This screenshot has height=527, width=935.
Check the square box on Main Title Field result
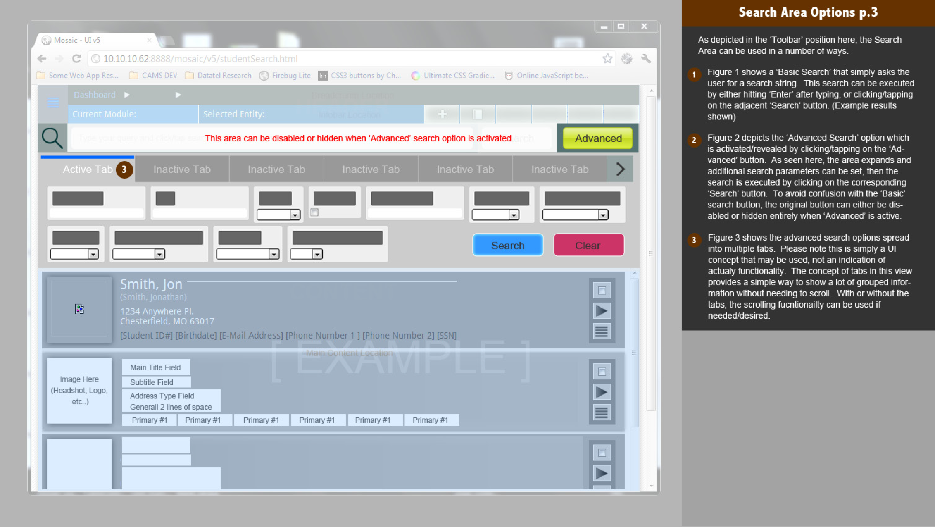602,372
